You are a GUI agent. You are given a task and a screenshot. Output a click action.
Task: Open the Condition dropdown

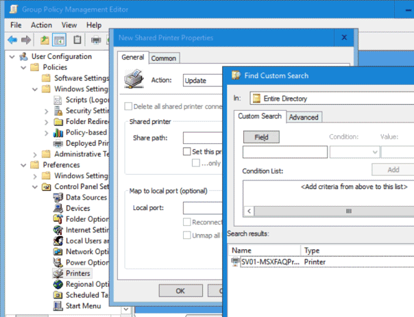click(x=354, y=152)
